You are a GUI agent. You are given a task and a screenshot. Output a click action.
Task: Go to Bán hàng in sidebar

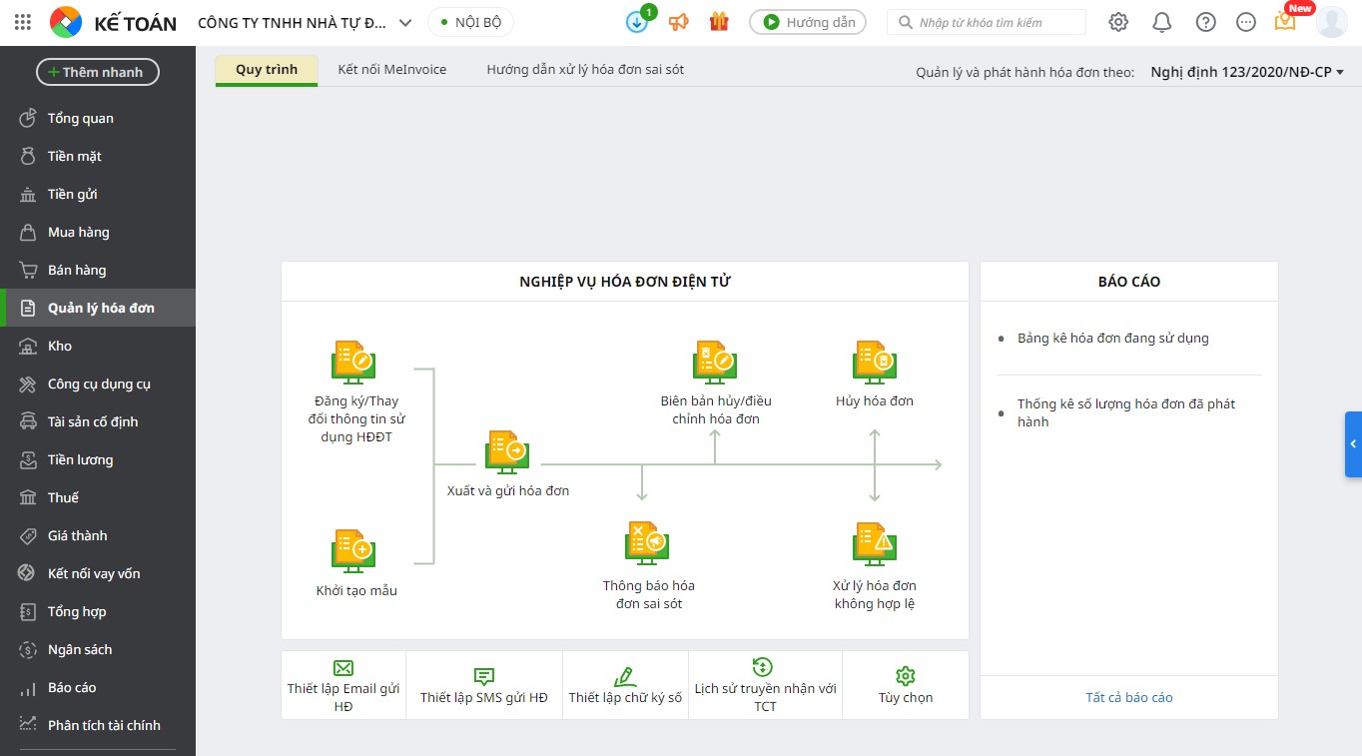tap(98, 270)
